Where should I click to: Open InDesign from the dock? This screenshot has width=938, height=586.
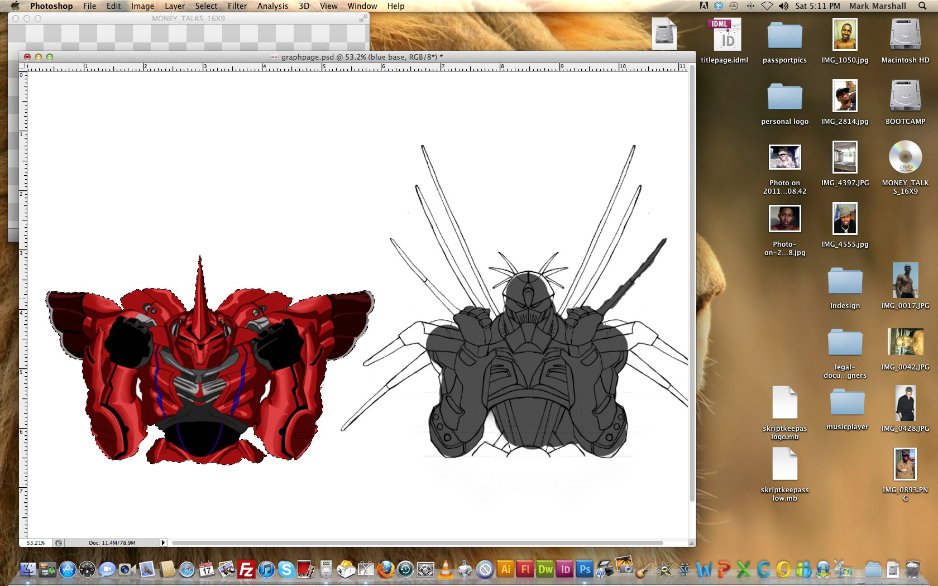[x=565, y=569]
